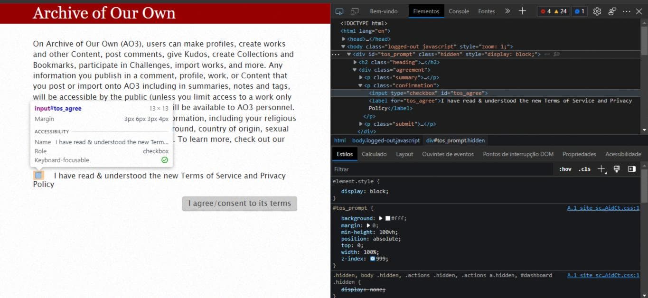
Task: Select body.logged-out.javascript breadcrumb
Action: [x=386, y=140]
